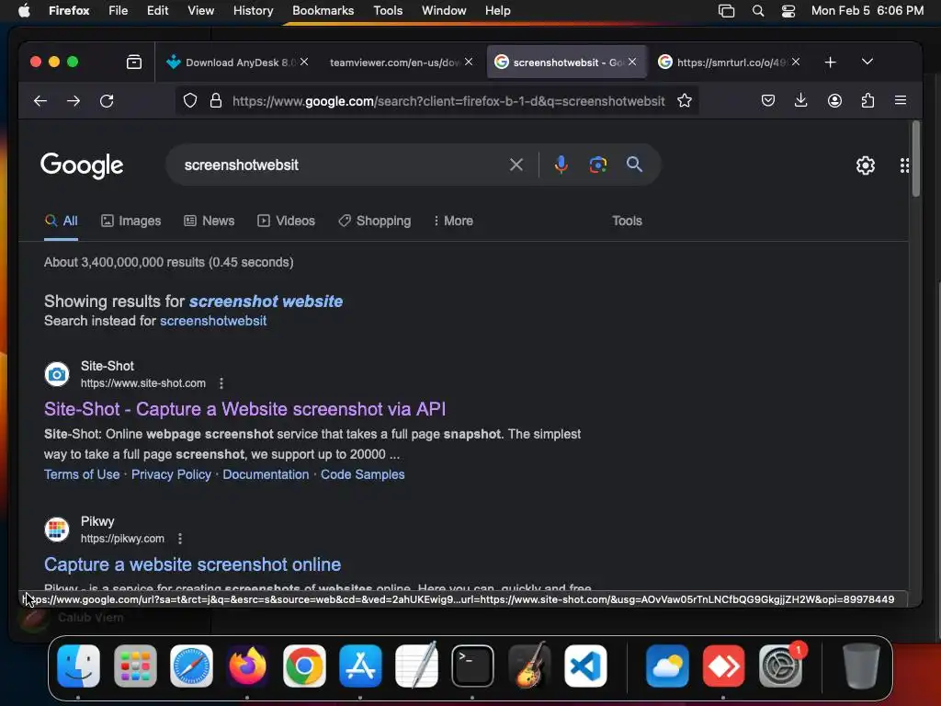Select the All results tab
The height and width of the screenshot is (706, 941).
[62, 221]
